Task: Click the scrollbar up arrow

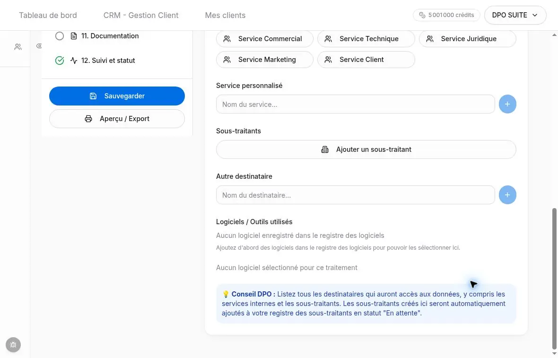Action: (554, 35)
